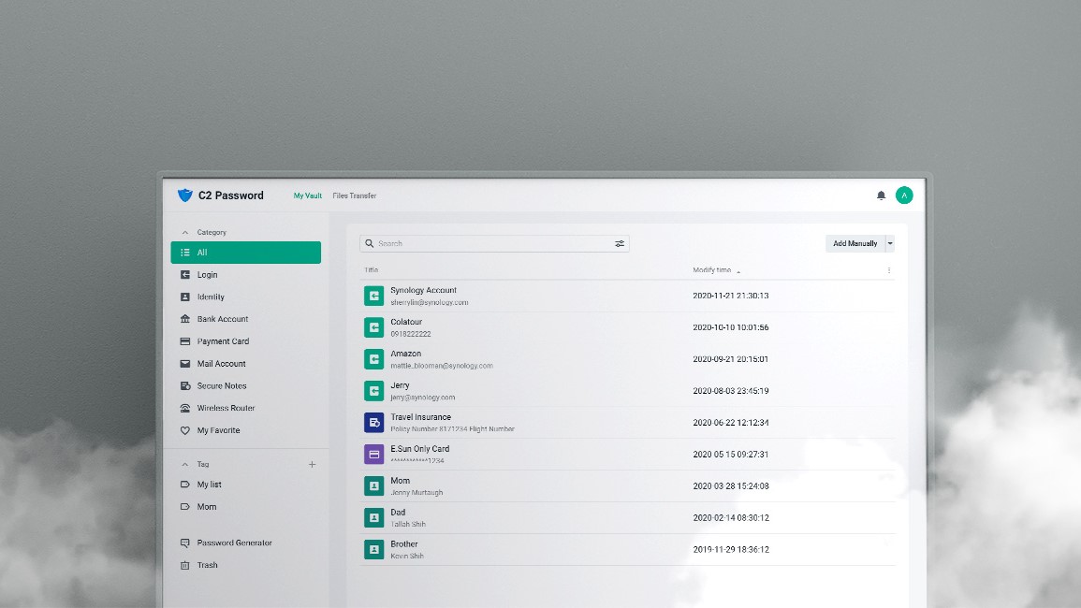Image resolution: width=1081 pixels, height=608 pixels.
Task: Click the My Favorite heart icon
Action: click(184, 430)
